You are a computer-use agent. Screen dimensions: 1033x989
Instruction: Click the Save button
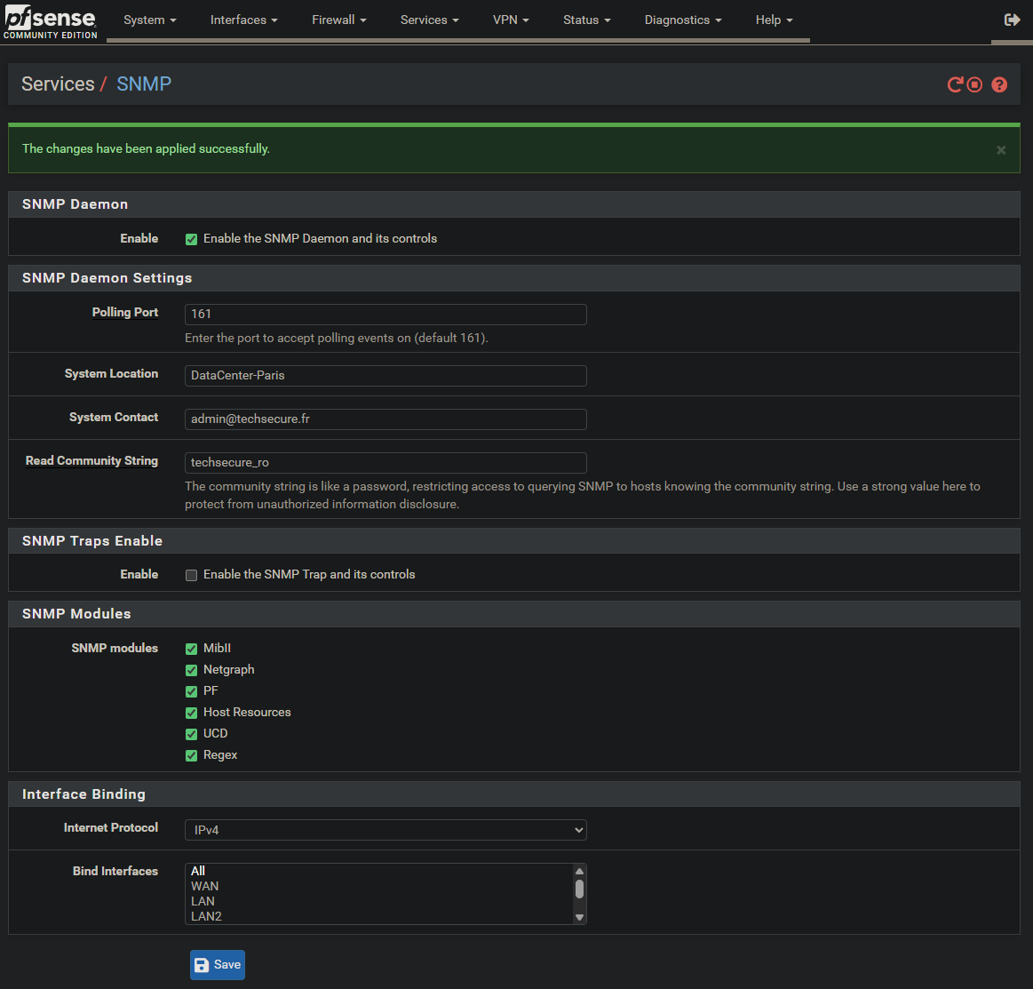218,965
